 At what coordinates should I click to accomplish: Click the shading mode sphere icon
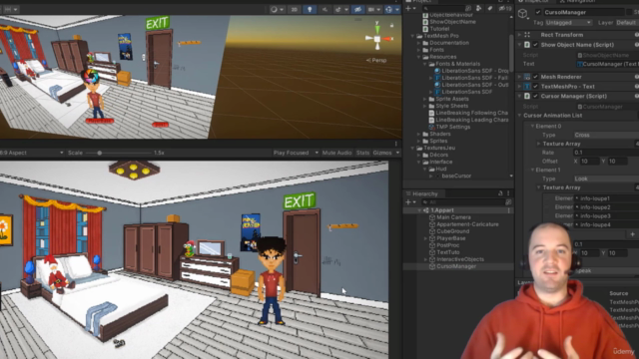pyautogui.click(x=275, y=9)
